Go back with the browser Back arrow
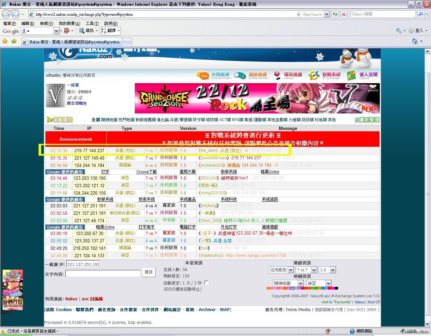This screenshot has height=336, width=431. 6,14
